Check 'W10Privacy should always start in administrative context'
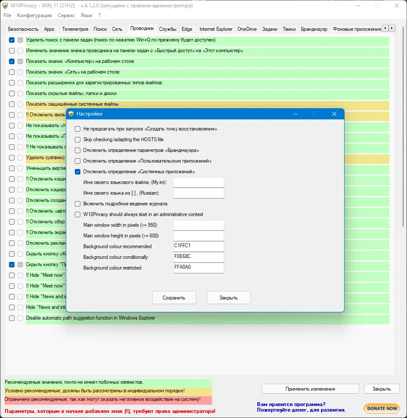Viewport: 407px width, 418px height. (x=77, y=215)
